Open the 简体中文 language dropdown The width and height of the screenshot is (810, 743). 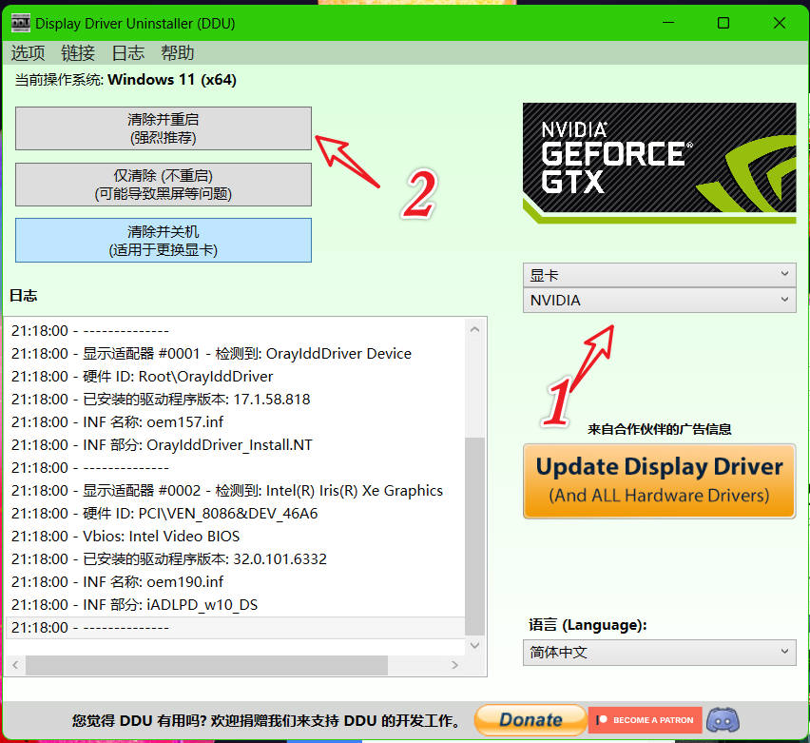[x=660, y=653]
